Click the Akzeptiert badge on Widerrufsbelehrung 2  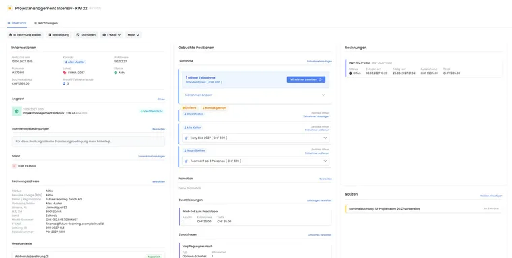coord(154,257)
